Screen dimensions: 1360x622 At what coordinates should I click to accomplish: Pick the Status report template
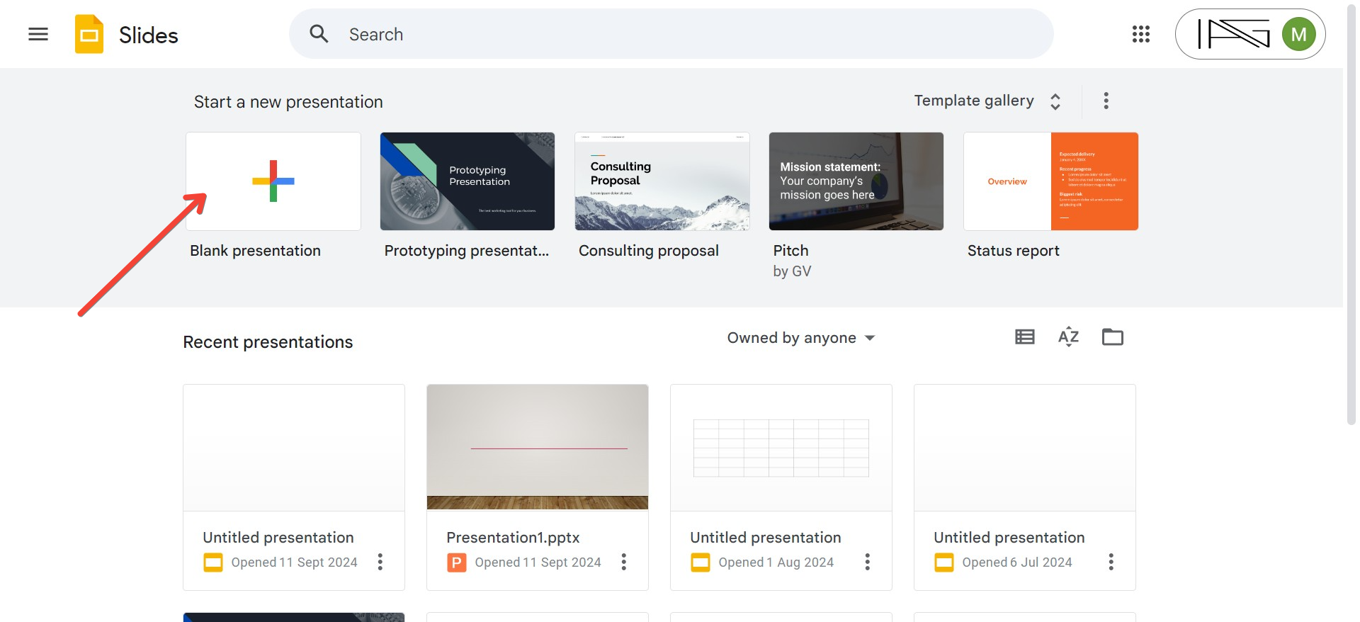point(1050,181)
